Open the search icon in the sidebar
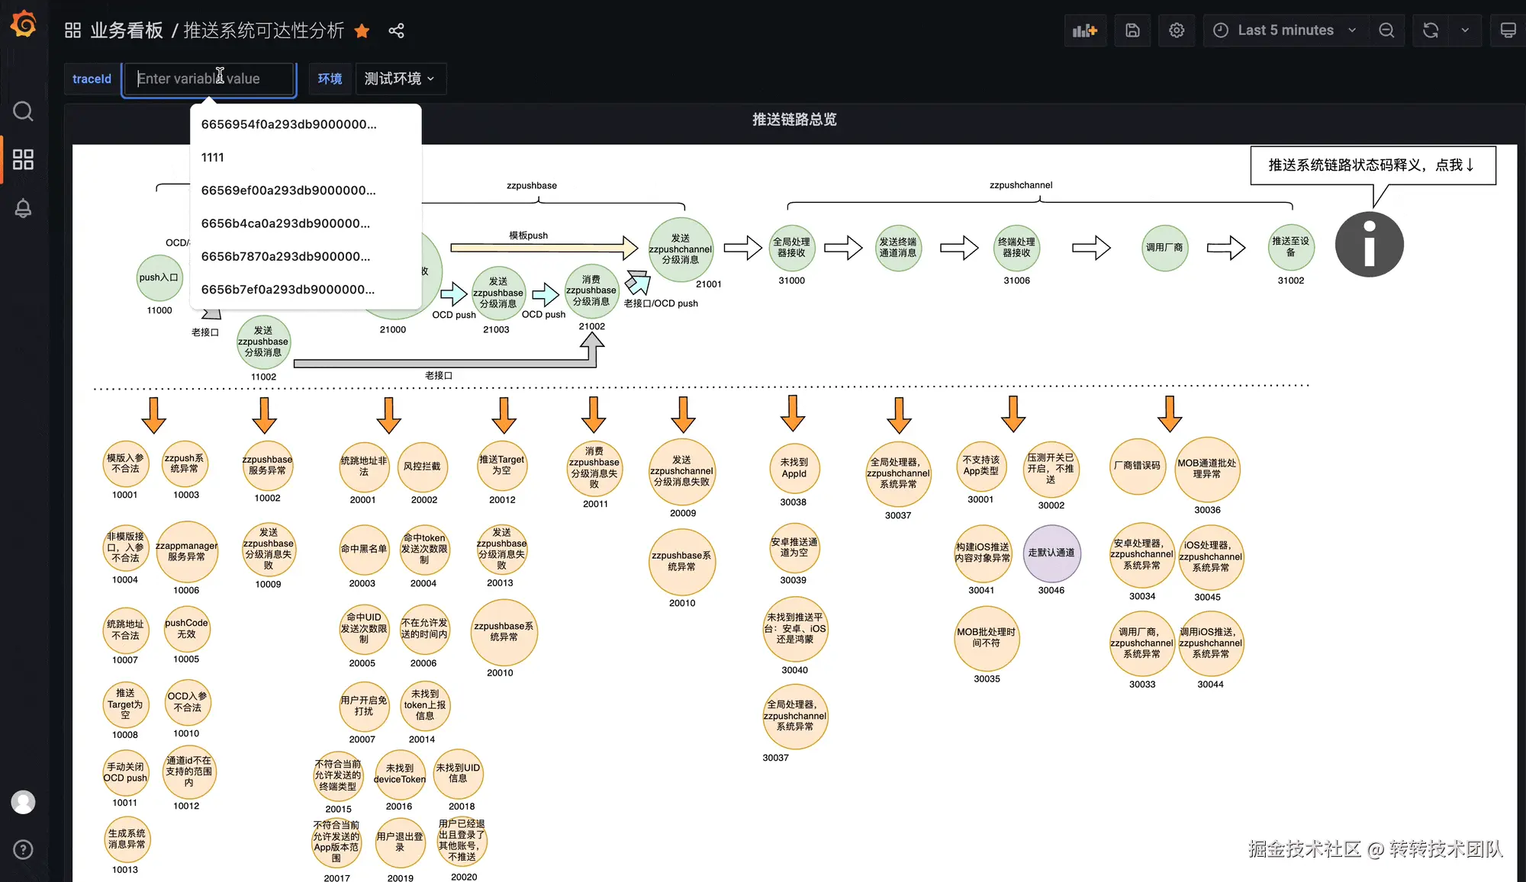The width and height of the screenshot is (1526, 882). 24,112
